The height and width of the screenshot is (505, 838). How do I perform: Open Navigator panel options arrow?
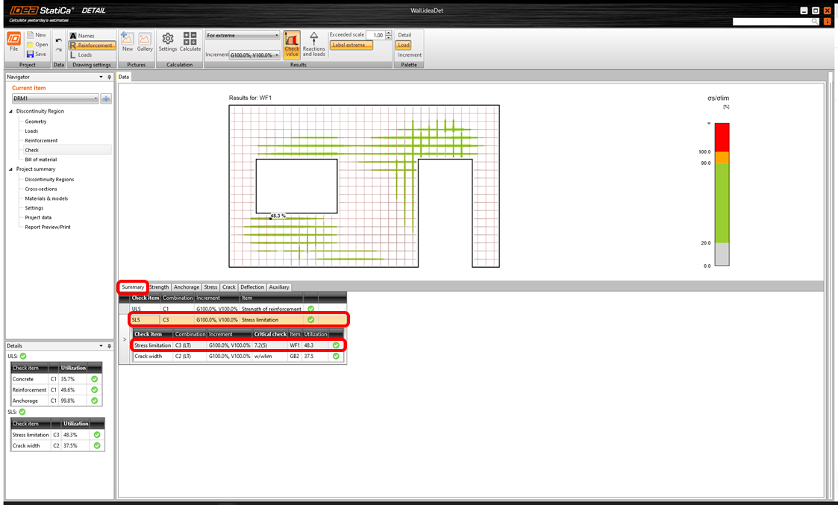(101, 77)
